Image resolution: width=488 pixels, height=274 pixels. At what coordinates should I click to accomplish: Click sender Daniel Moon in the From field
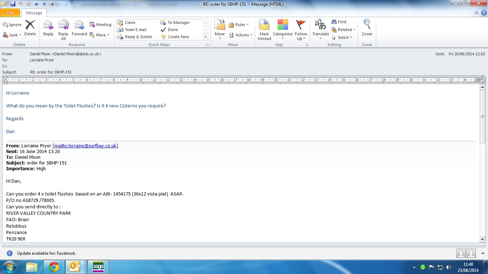(x=65, y=54)
